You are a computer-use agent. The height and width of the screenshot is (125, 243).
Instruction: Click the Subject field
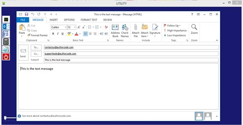click(131, 60)
